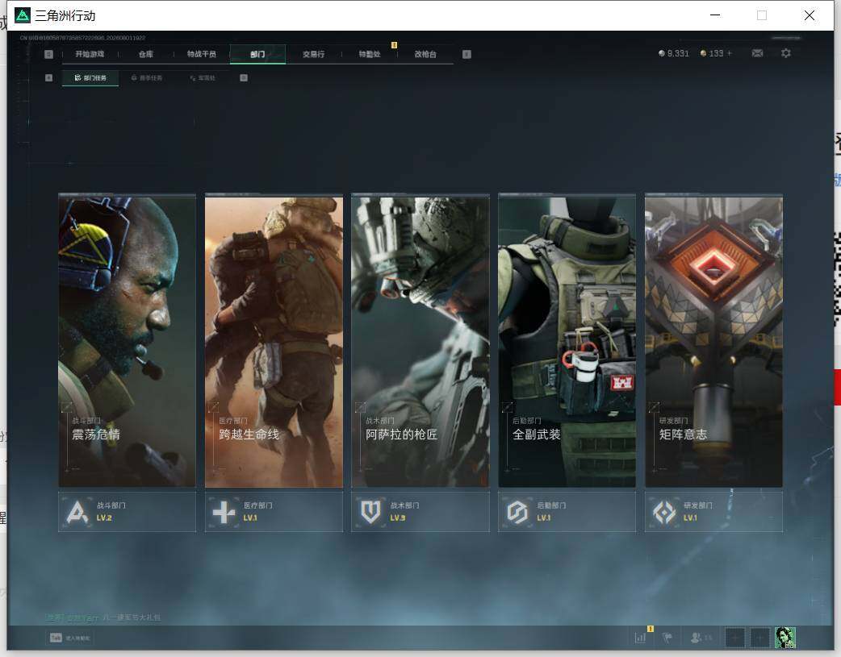This screenshot has width=841, height=657.
Task: Open the 特战干员 tab
Action: click(x=202, y=54)
